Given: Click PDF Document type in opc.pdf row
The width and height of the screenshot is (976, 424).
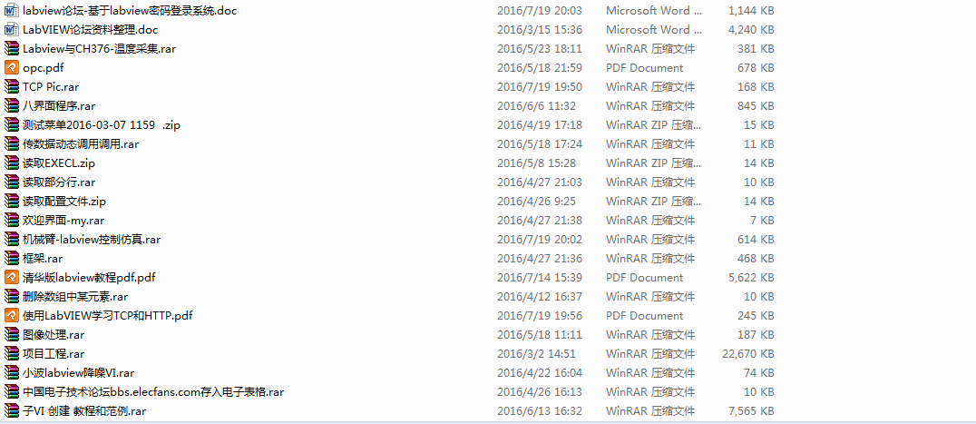Looking at the screenshot, I should [644, 68].
